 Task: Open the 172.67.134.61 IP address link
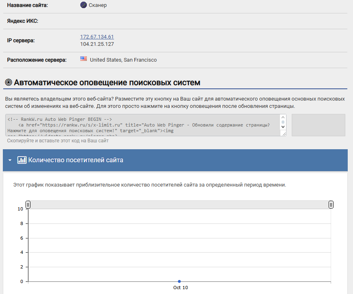(97, 37)
